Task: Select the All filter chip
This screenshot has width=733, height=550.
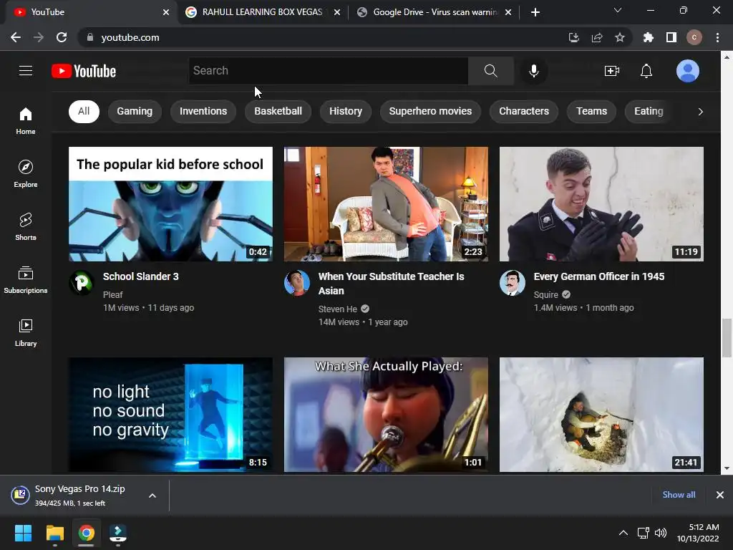Action: click(84, 111)
